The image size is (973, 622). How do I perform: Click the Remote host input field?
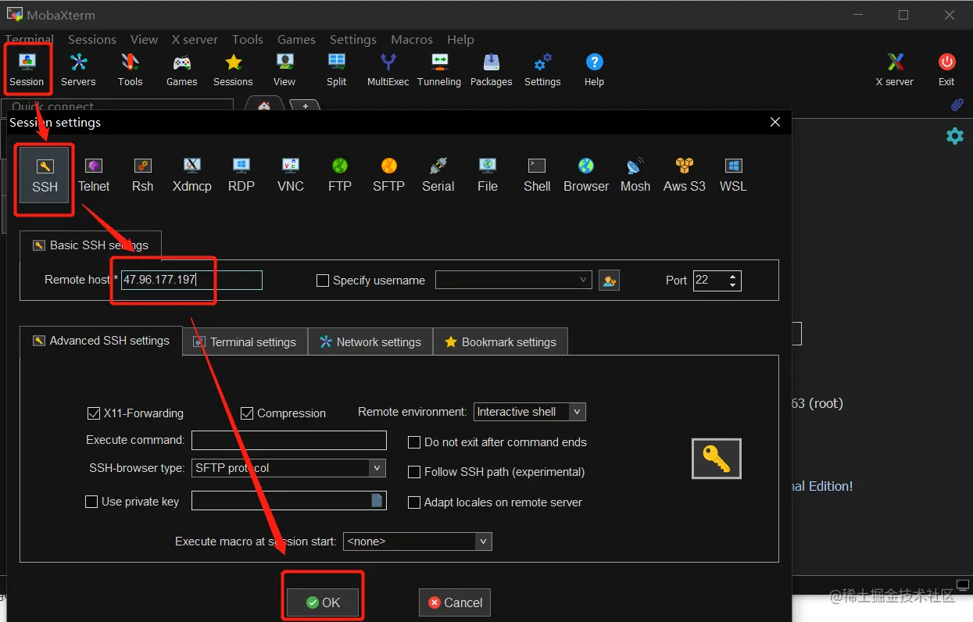[x=191, y=280]
